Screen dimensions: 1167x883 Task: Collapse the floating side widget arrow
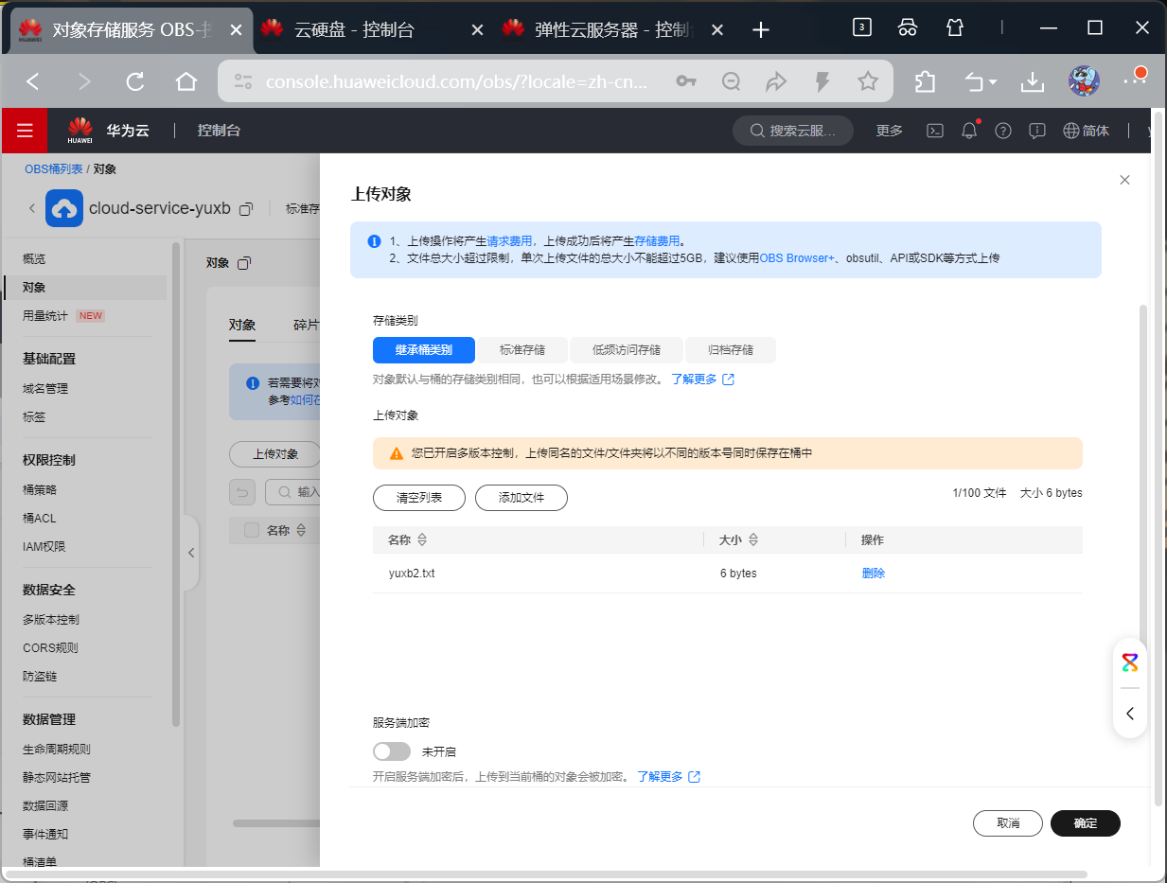click(1130, 714)
